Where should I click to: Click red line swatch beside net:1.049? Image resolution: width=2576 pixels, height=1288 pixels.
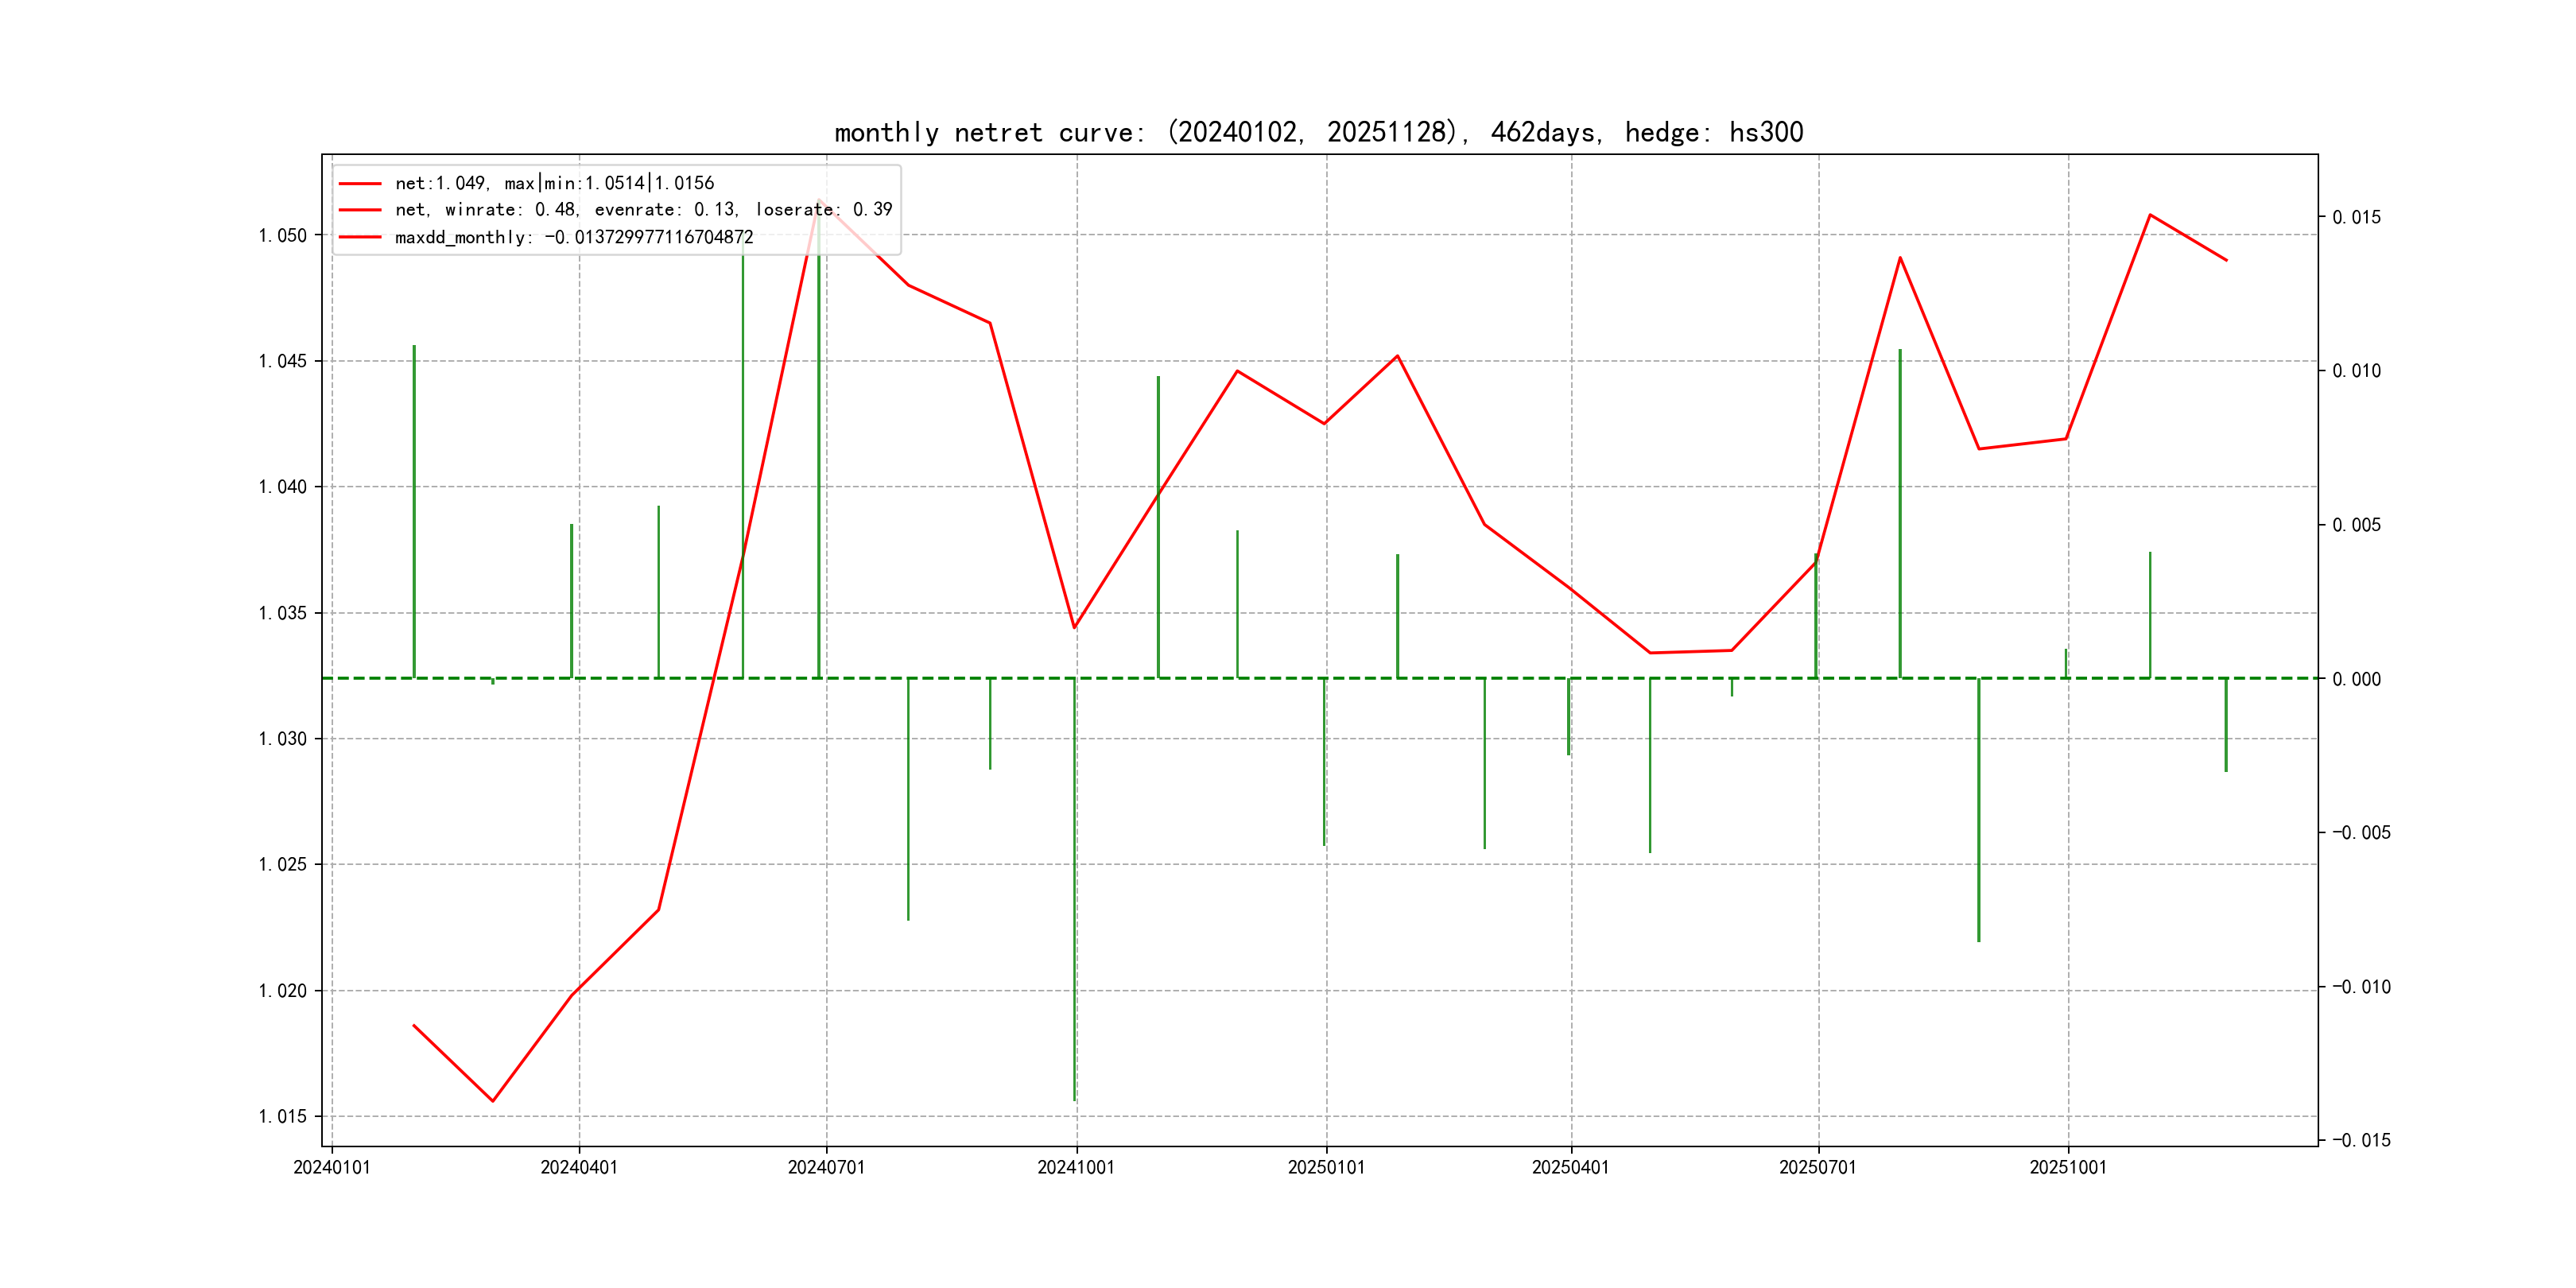pyautogui.click(x=360, y=183)
